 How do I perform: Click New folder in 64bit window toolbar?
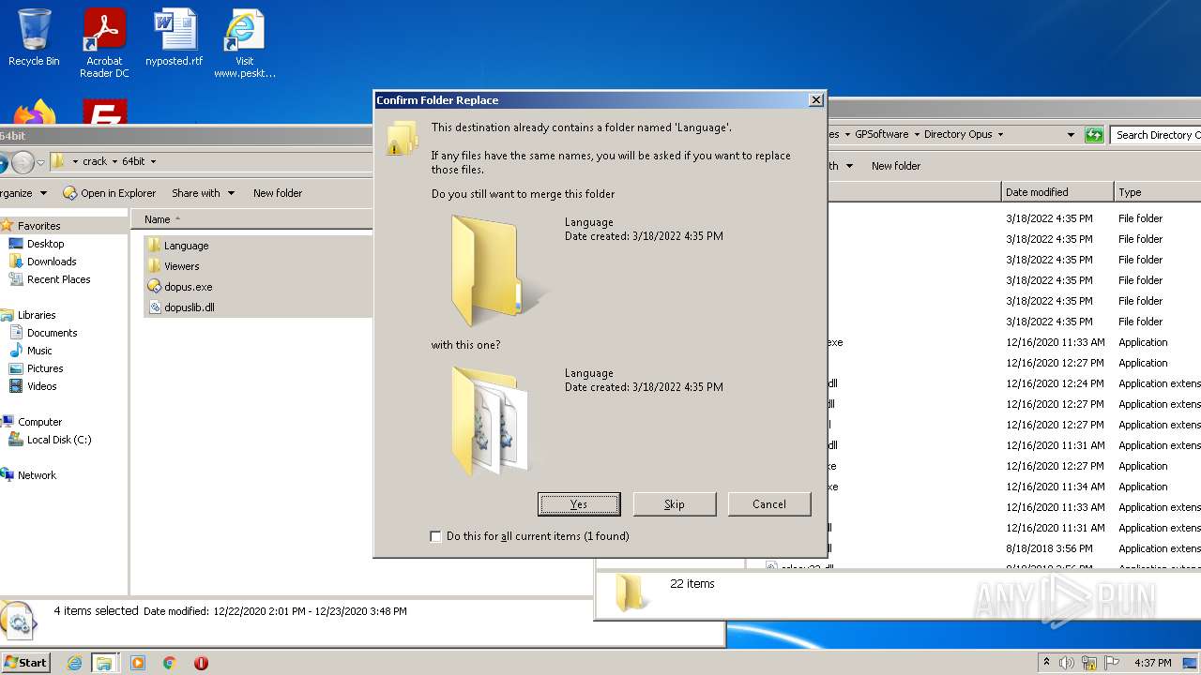tap(278, 193)
